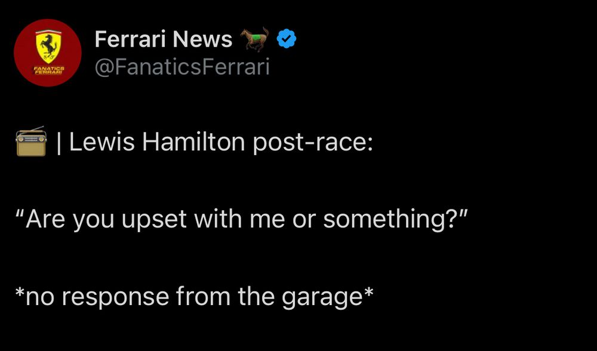Select the "post-race:" text
597x351 pixels.
pyautogui.click(x=313, y=143)
